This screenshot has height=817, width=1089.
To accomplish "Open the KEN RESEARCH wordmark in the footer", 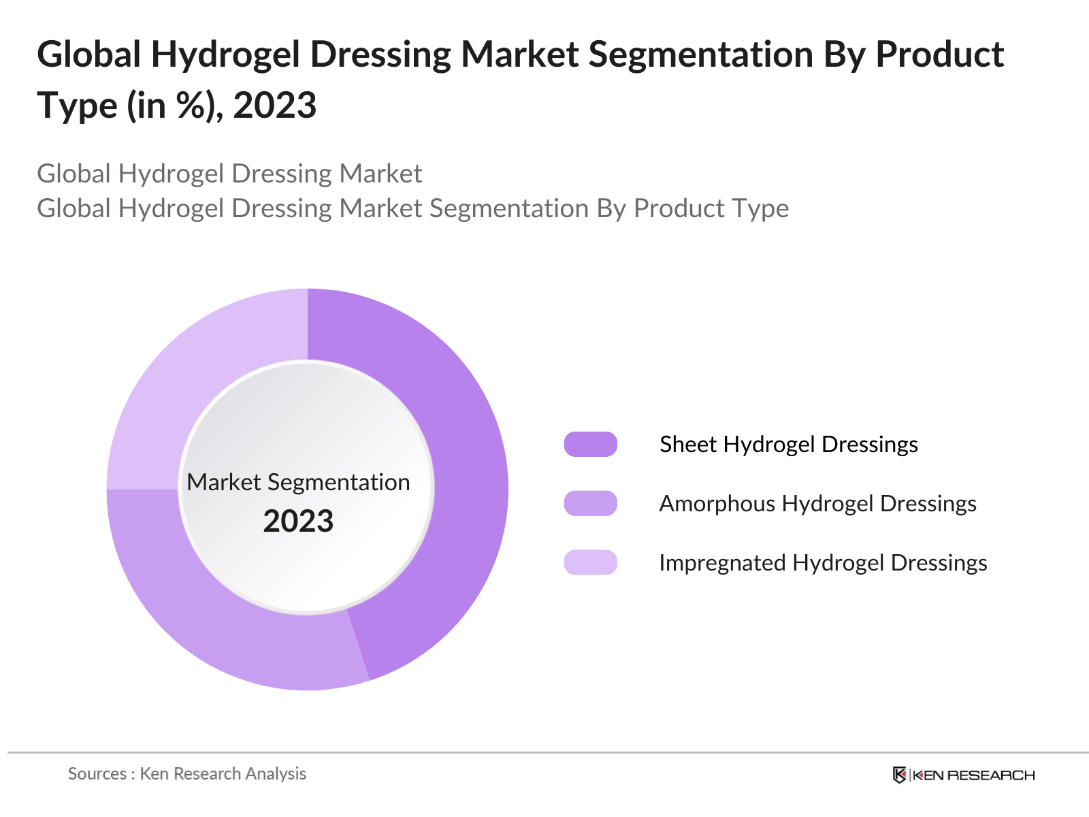I will click(973, 775).
